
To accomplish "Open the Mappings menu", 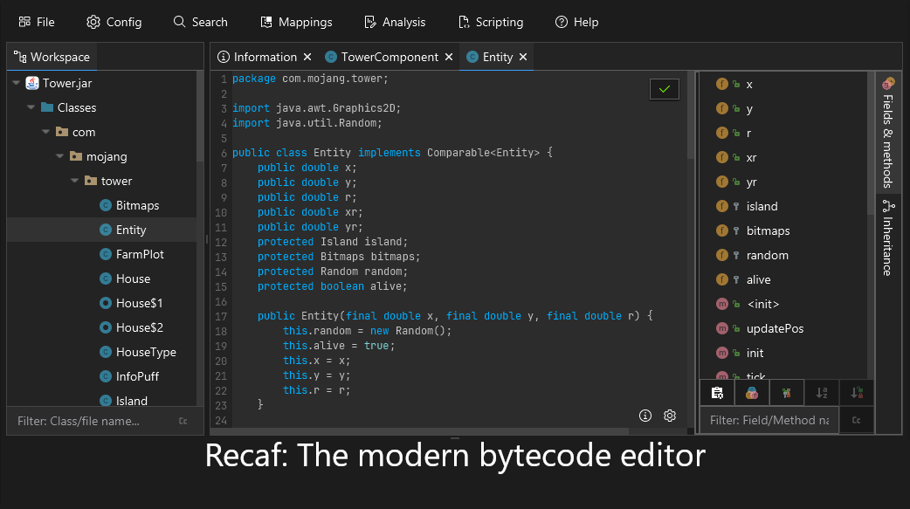I will (x=296, y=22).
